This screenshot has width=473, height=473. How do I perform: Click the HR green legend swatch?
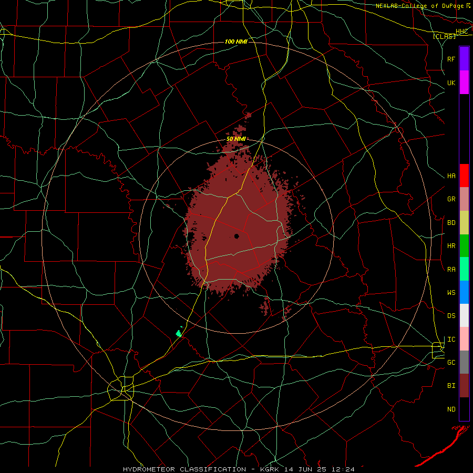(464, 245)
